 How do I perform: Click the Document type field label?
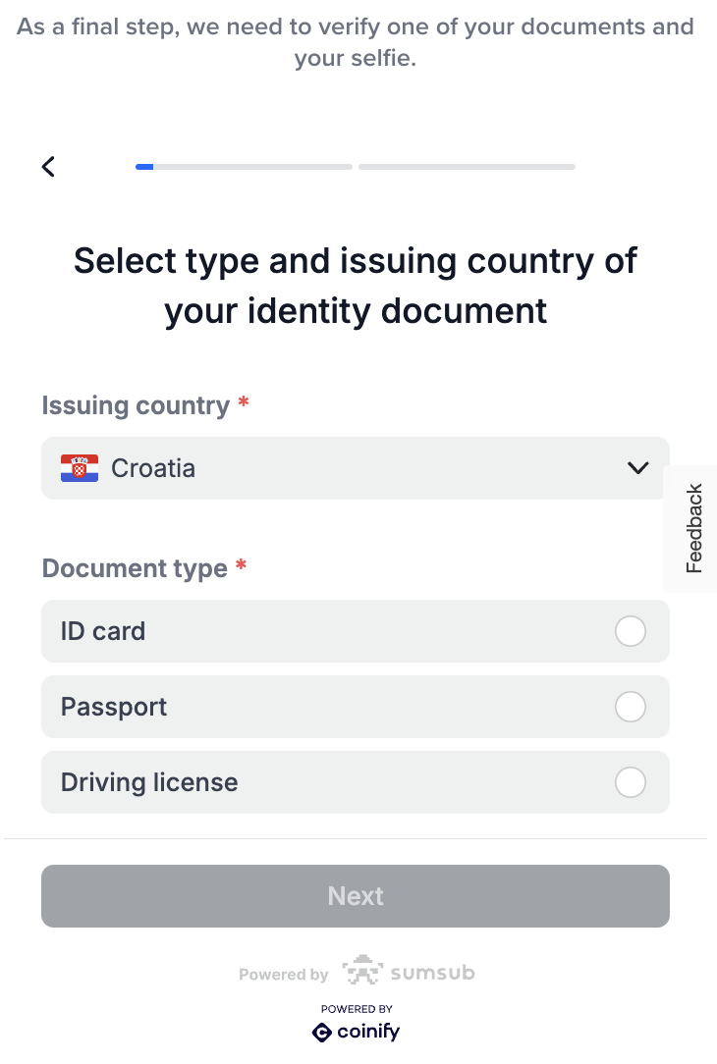(x=135, y=568)
